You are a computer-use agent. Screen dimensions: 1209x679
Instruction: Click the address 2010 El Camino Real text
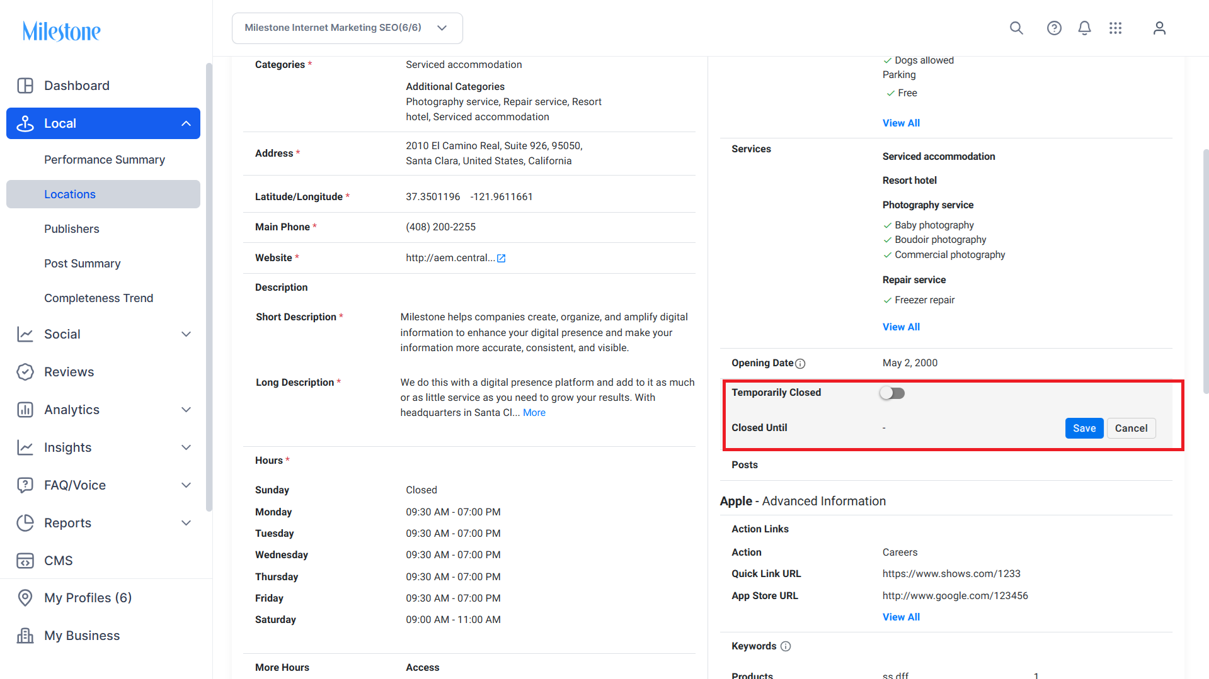point(494,154)
